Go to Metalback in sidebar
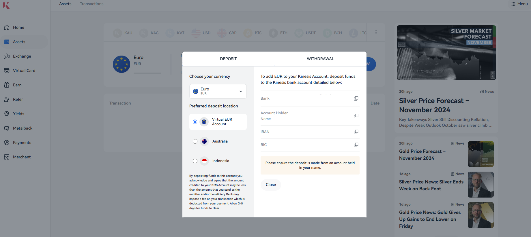The image size is (531, 237). tap(23, 128)
